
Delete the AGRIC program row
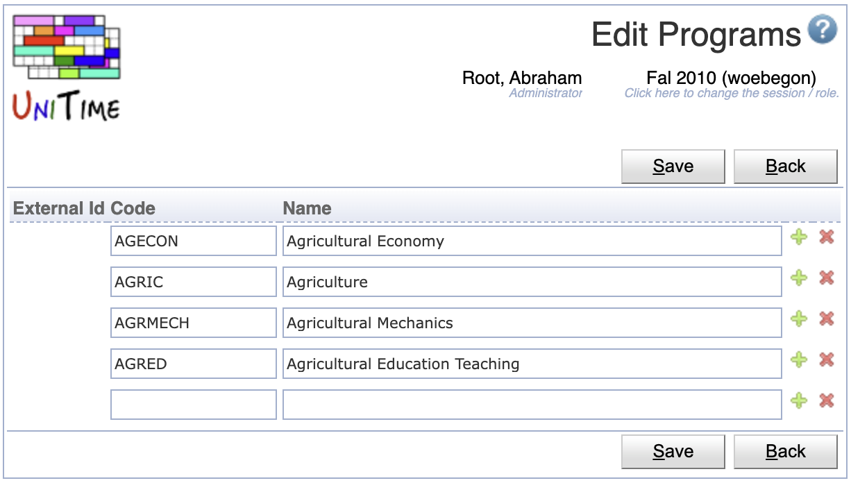click(826, 278)
